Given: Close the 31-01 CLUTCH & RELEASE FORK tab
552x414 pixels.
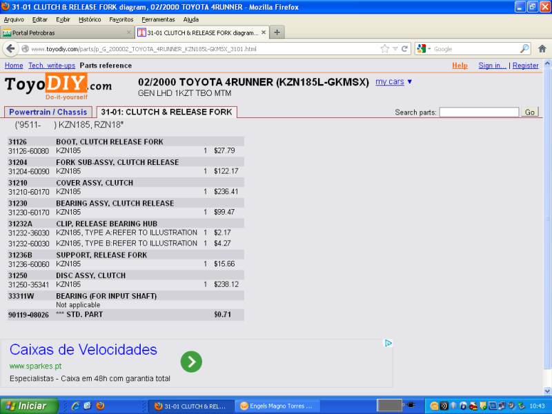Looking at the screenshot, I should pyautogui.click(x=264, y=32).
